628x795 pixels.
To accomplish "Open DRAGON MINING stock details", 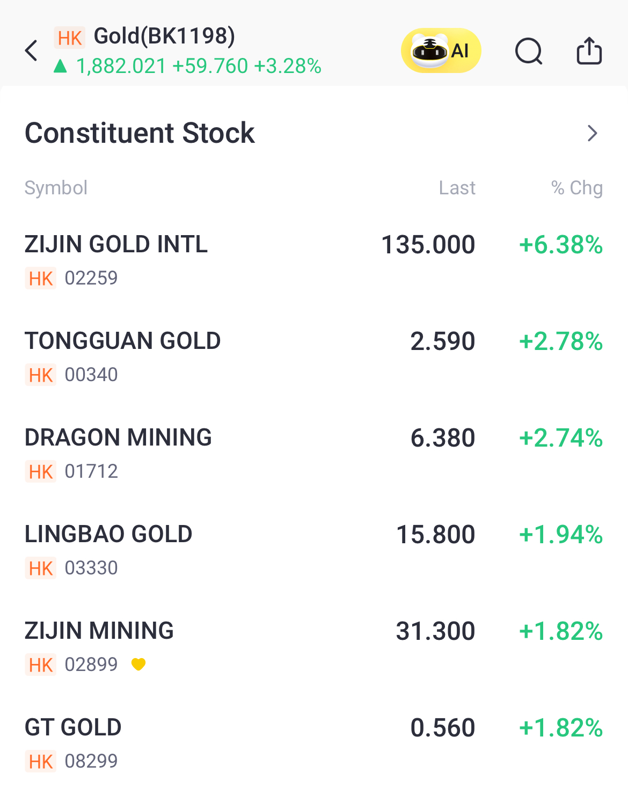I will point(118,438).
